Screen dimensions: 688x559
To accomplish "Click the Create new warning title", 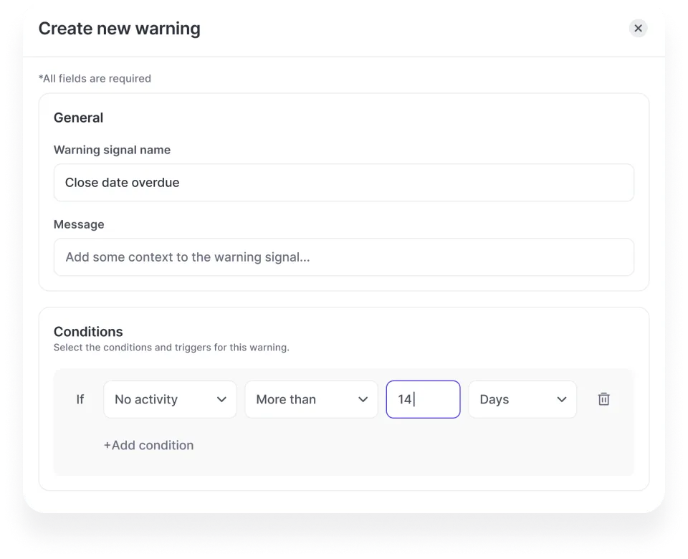I will pos(119,29).
